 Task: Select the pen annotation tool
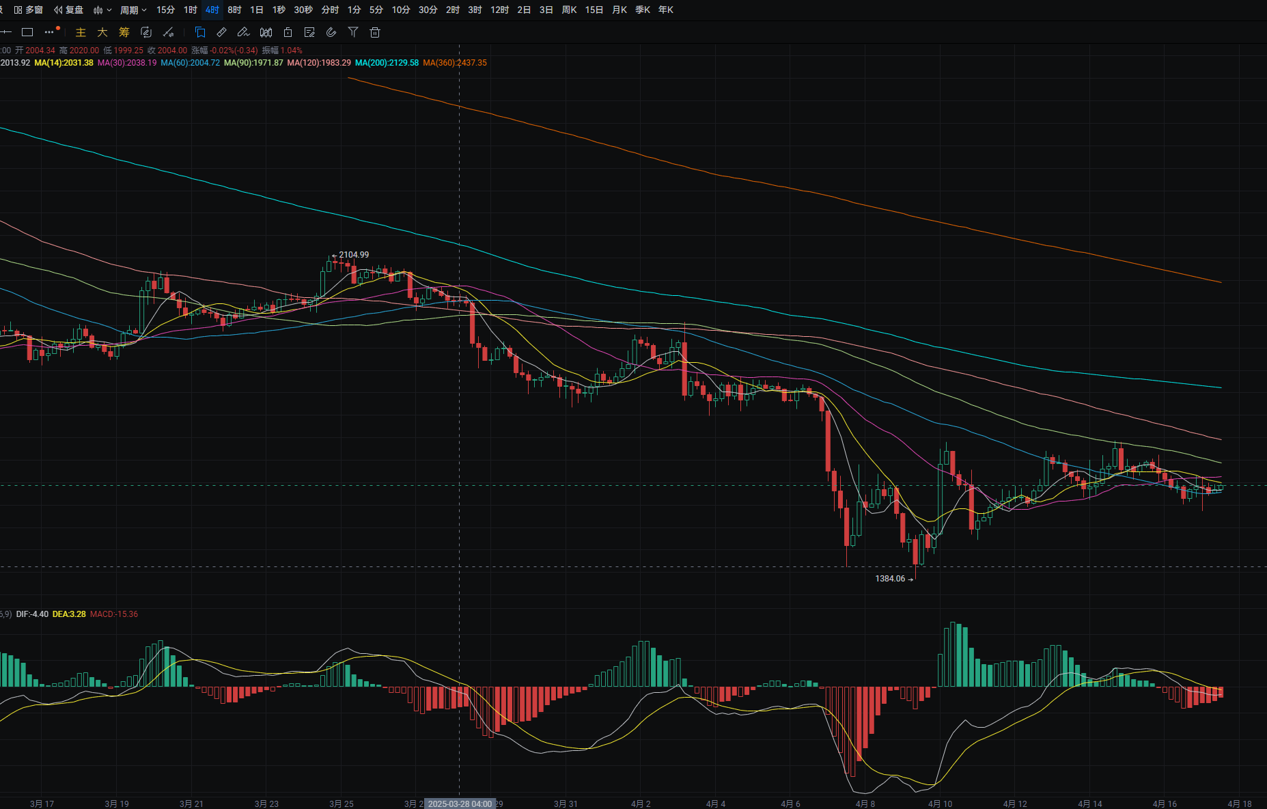click(243, 32)
